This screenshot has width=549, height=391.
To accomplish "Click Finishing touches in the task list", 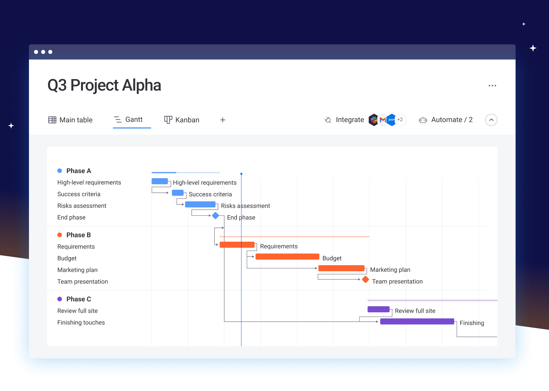I will [x=81, y=322].
